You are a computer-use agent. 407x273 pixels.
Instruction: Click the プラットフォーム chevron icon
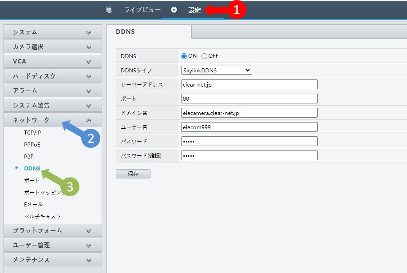click(89, 231)
